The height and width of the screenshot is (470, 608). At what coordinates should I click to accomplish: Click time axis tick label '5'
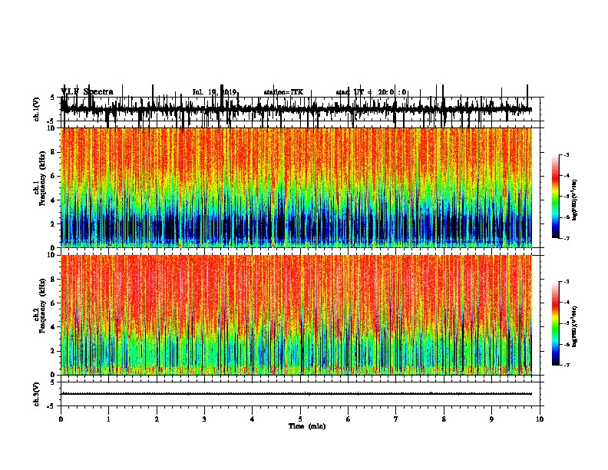300,419
